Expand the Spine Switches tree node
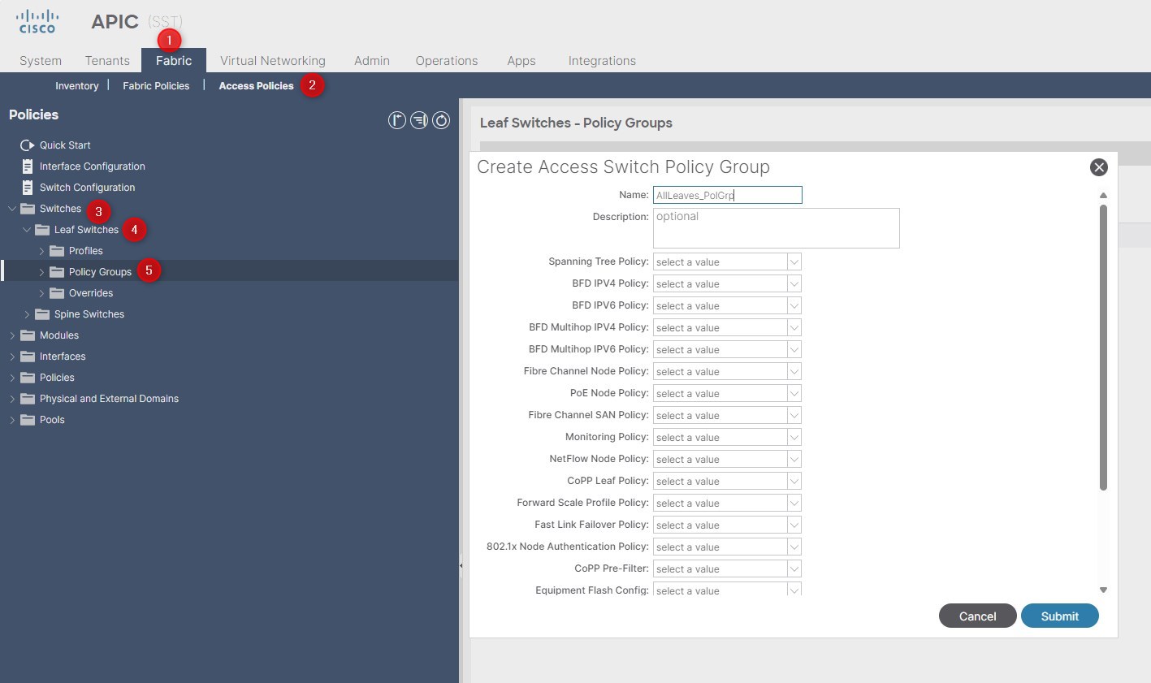1151x683 pixels. [x=27, y=314]
